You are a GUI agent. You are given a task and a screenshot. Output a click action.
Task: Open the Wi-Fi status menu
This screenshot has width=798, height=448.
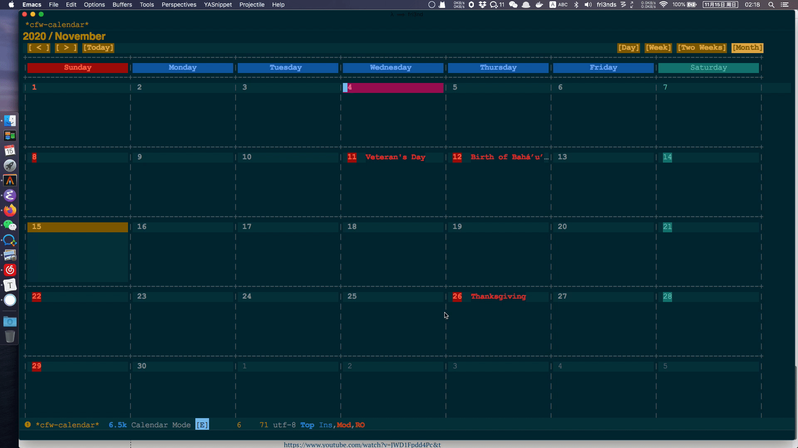coord(664,5)
